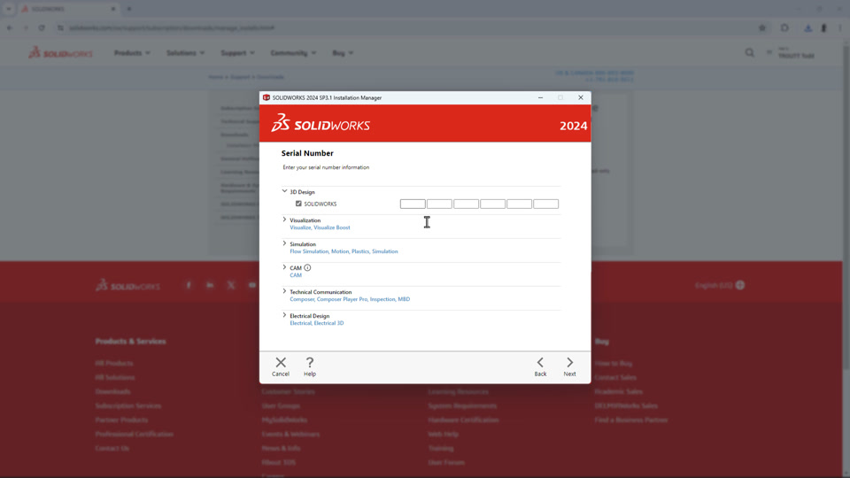Screen dimensions: 850x478
Task: Open a new browser tab
Action: tap(129, 9)
